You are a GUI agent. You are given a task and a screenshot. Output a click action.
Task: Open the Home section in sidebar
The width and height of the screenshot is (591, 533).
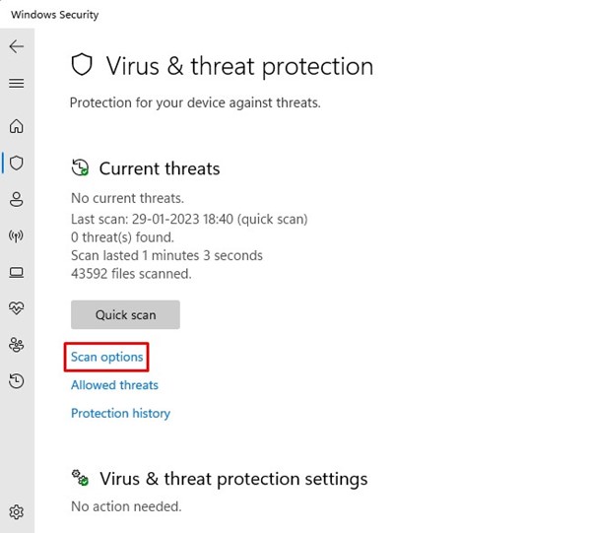16,126
